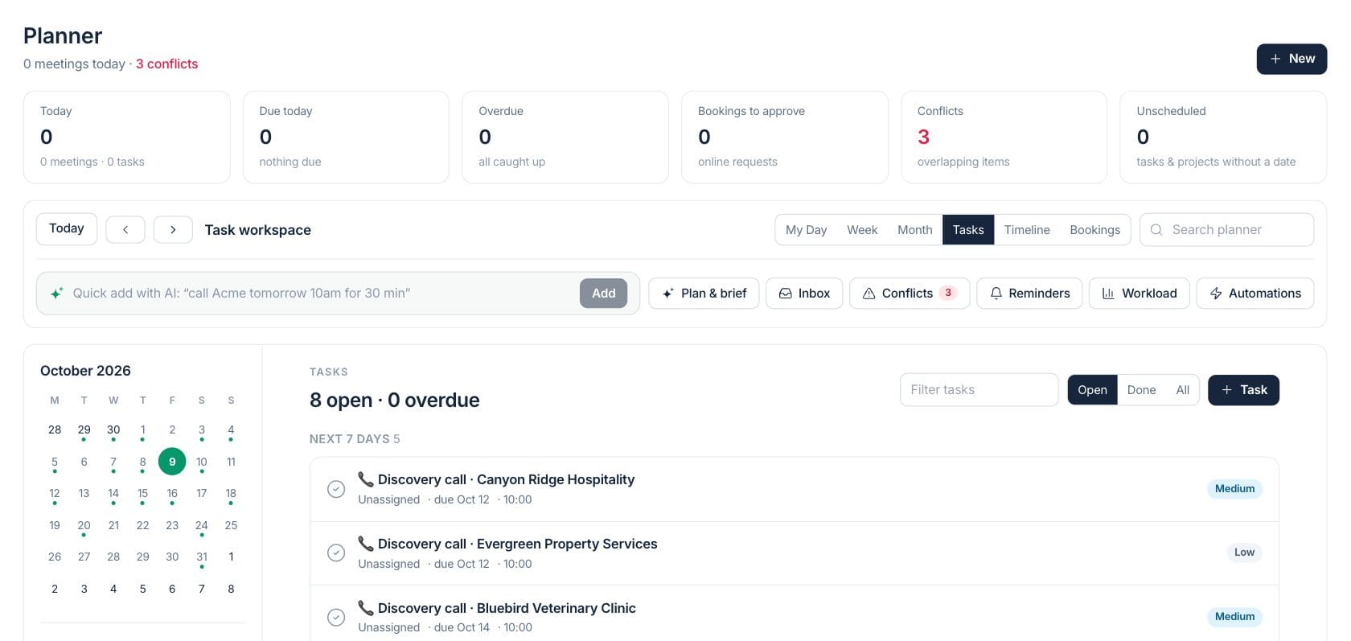Image resolution: width=1351 pixels, height=641 pixels.
Task: Click the 3 conflicts link under Planner
Action: coord(166,64)
